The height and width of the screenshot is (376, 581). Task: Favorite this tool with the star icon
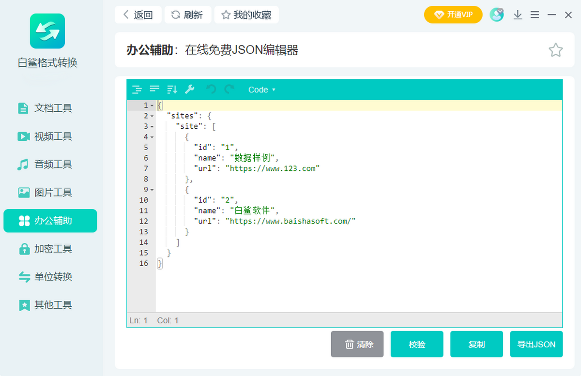point(555,50)
